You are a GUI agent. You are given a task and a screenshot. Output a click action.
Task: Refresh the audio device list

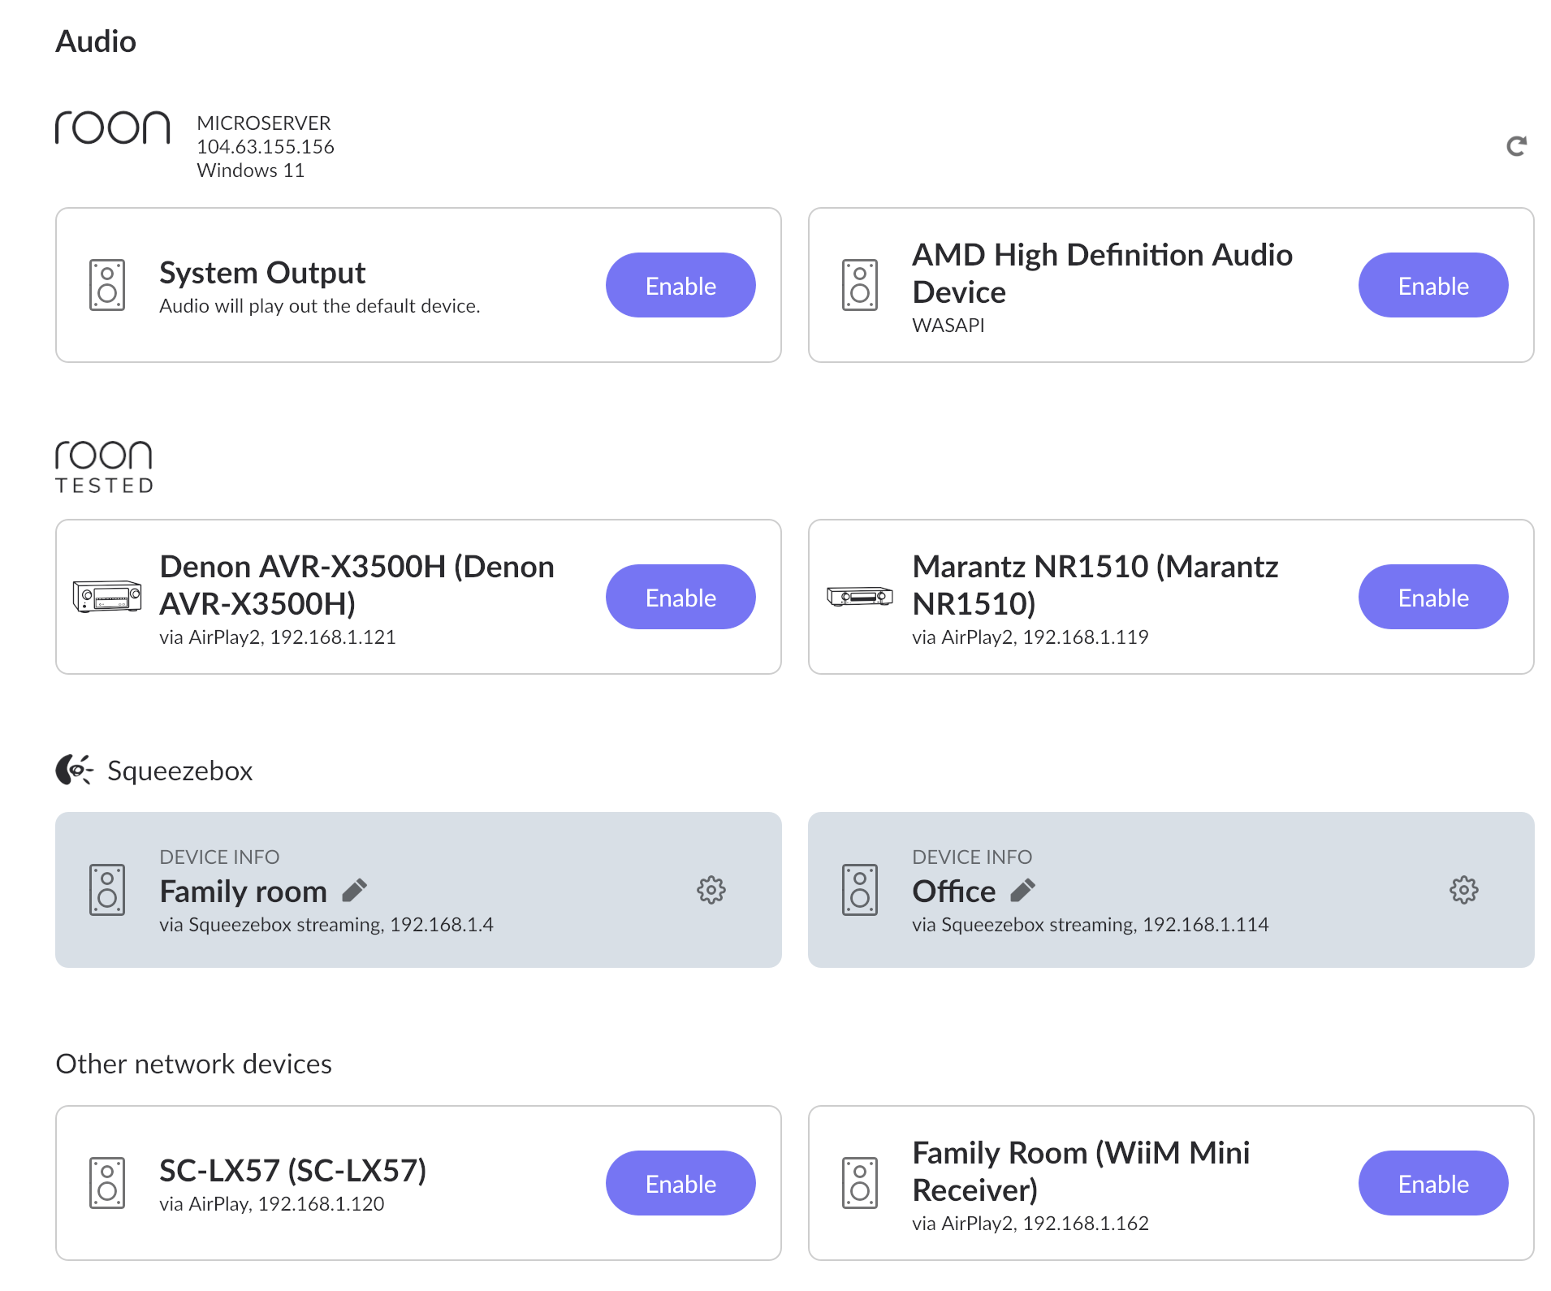click(x=1516, y=146)
